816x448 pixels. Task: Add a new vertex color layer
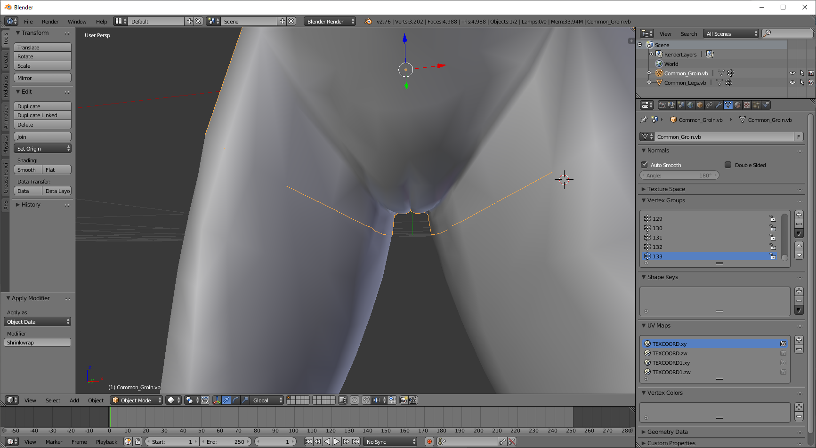point(799,407)
